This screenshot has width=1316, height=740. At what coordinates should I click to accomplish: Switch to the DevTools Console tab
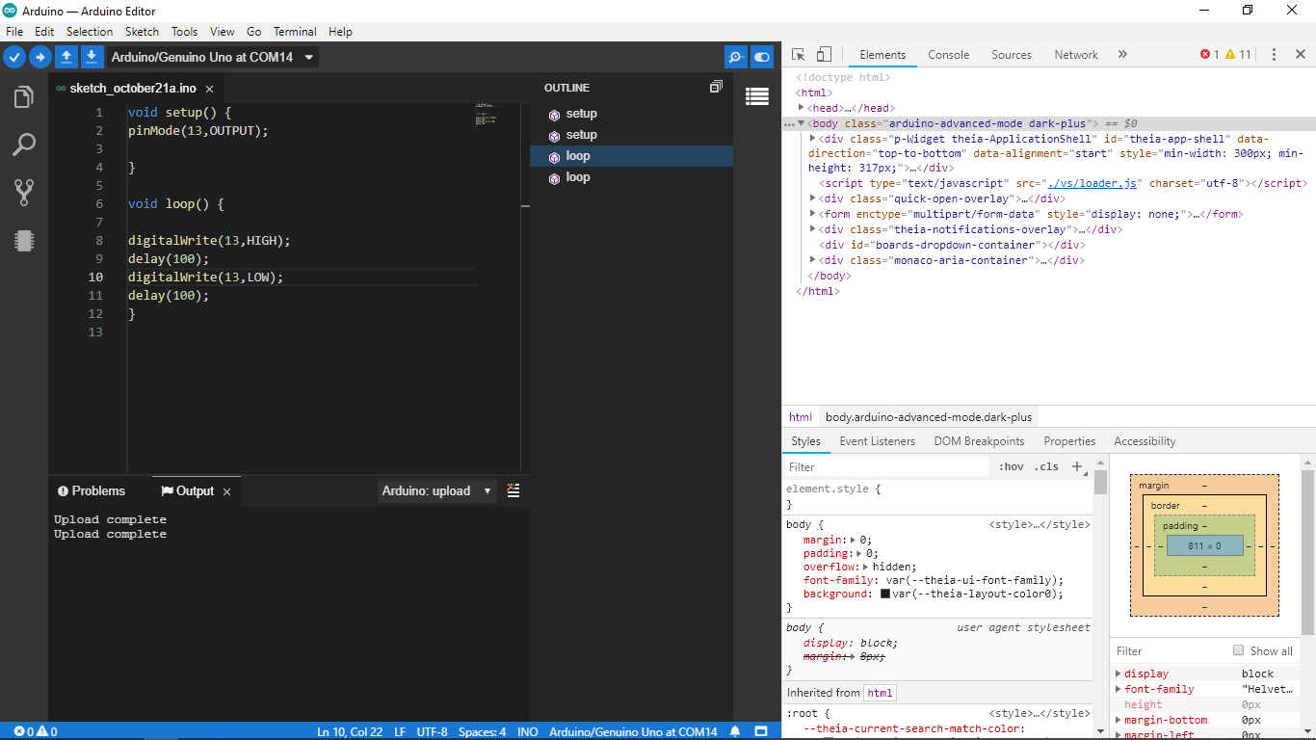coord(948,55)
